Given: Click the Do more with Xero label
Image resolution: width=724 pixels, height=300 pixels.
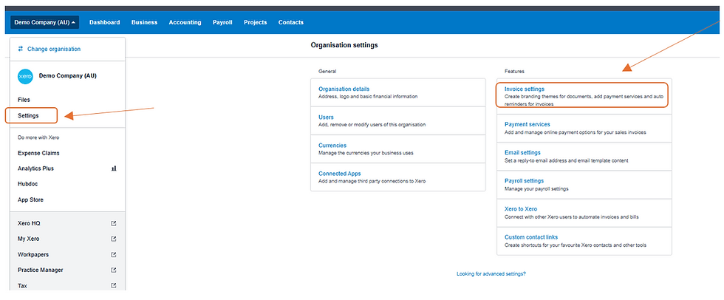Looking at the screenshot, I should click(x=38, y=137).
